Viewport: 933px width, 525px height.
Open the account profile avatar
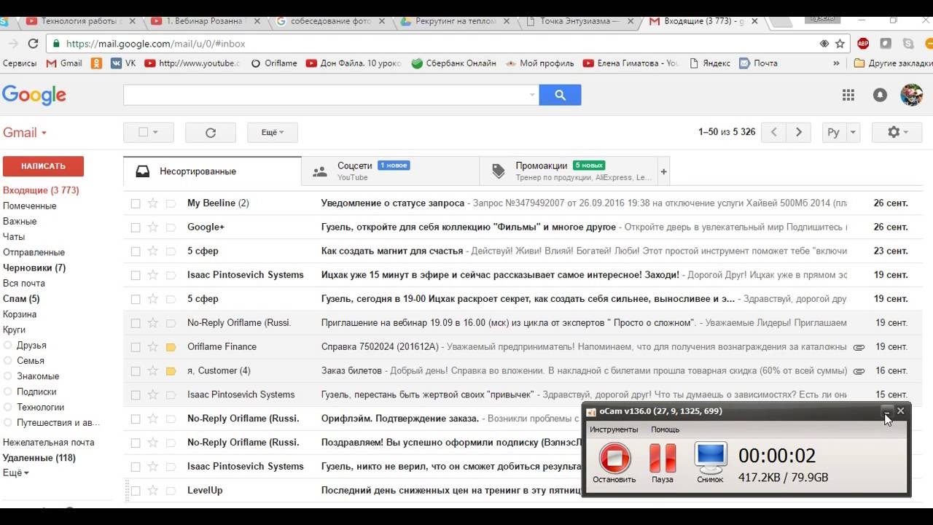pos(911,95)
